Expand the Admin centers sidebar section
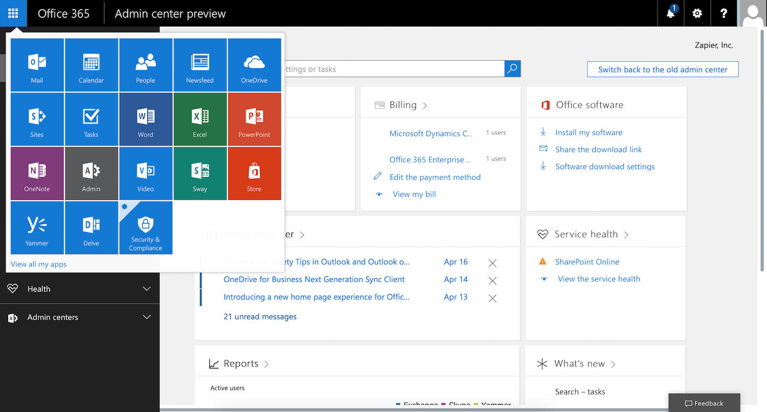The width and height of the screenshot is (767, 412). (x=80, y=317)
